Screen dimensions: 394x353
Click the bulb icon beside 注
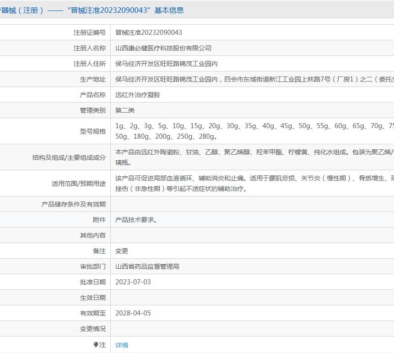click(x=96, y=344)
